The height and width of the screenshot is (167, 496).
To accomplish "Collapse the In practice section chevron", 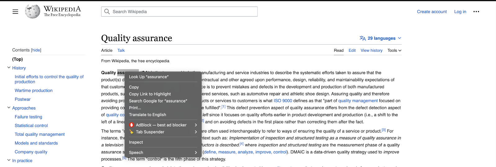I will [x=9, y=160].
